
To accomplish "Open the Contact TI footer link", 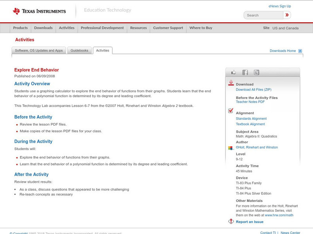I will coord(268,232).
